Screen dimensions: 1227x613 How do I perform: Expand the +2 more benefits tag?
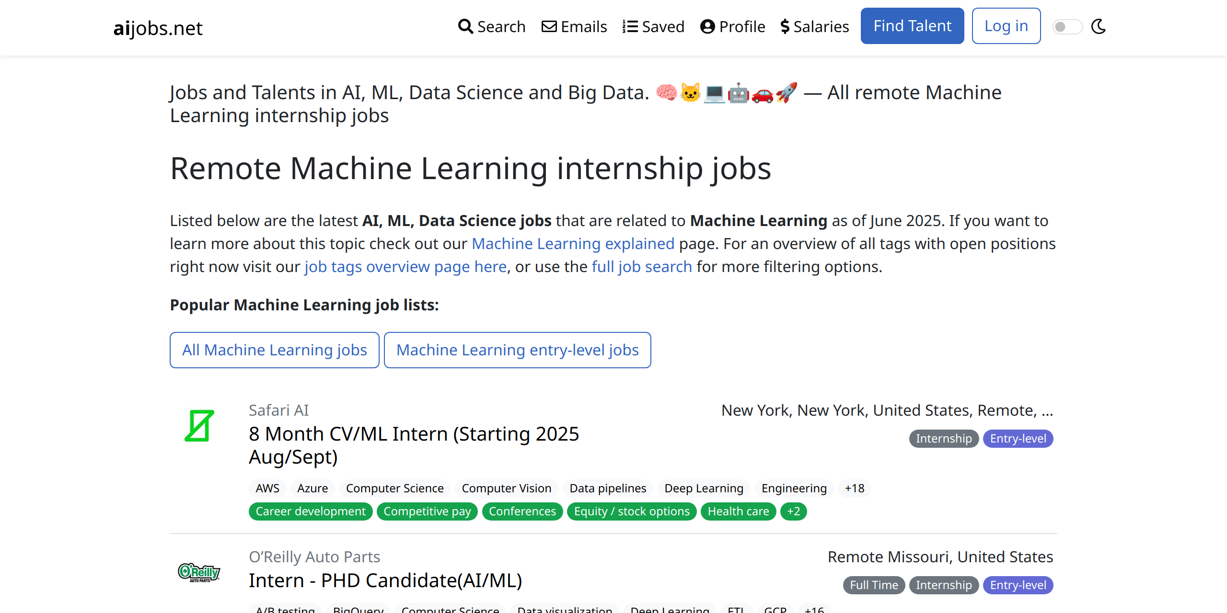tap(794, 511)
